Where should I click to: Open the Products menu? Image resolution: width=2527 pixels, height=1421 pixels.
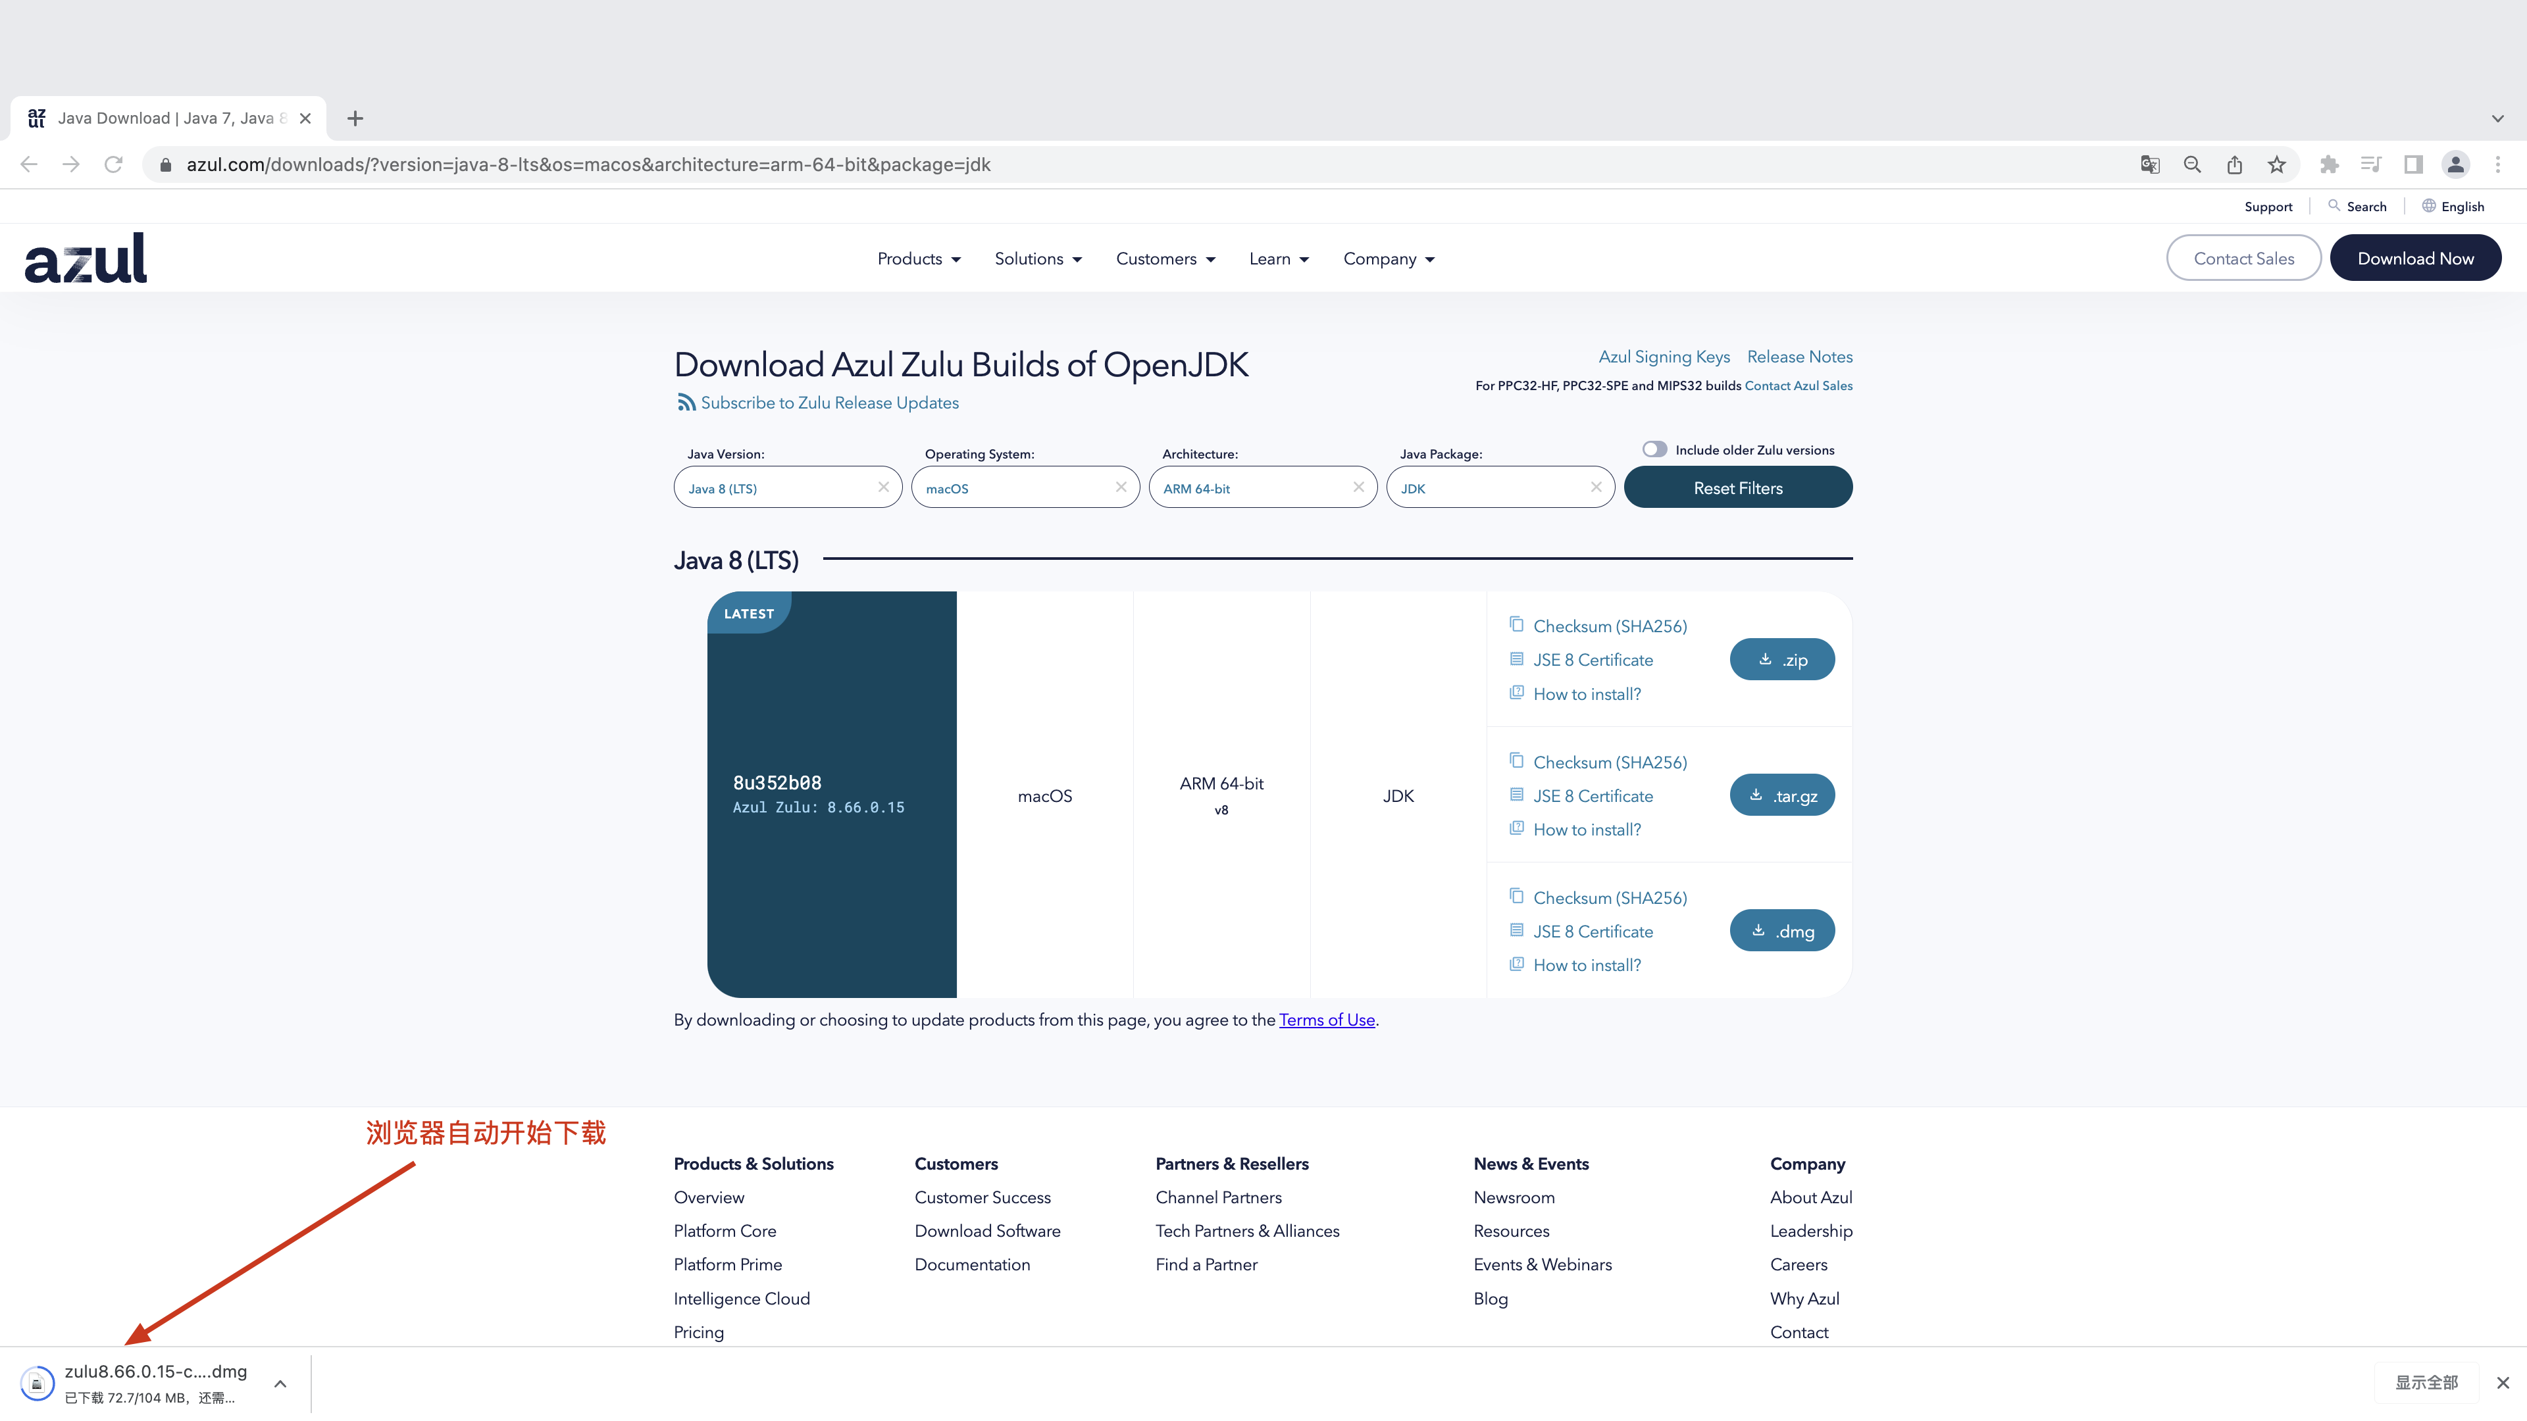(x=918, y=259)
